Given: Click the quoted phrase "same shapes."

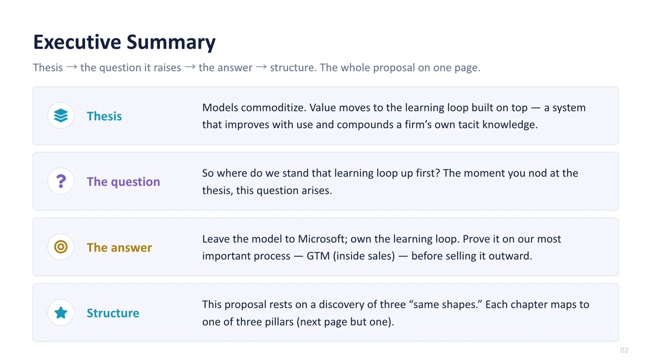Looking at the screenshot, I should [x=447, y=304].
